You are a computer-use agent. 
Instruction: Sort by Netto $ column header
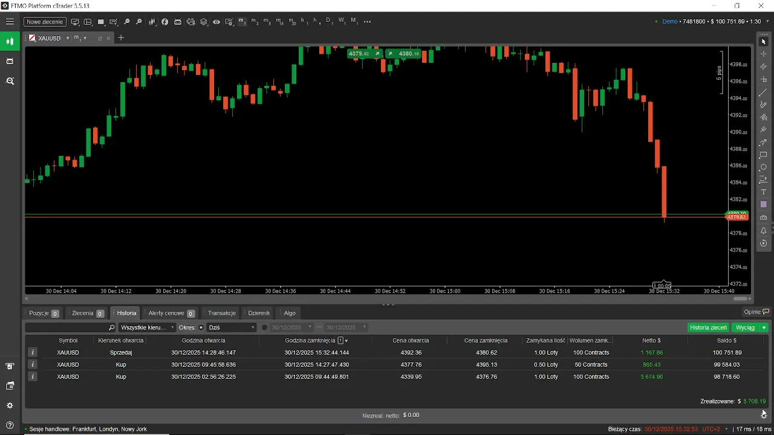coord(651,340)
